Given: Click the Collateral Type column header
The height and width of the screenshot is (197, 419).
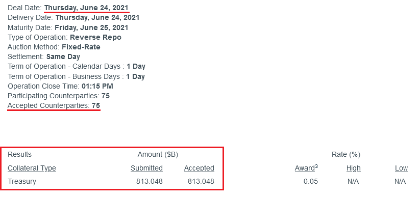Looking at the screenshot, I should 32,168.
